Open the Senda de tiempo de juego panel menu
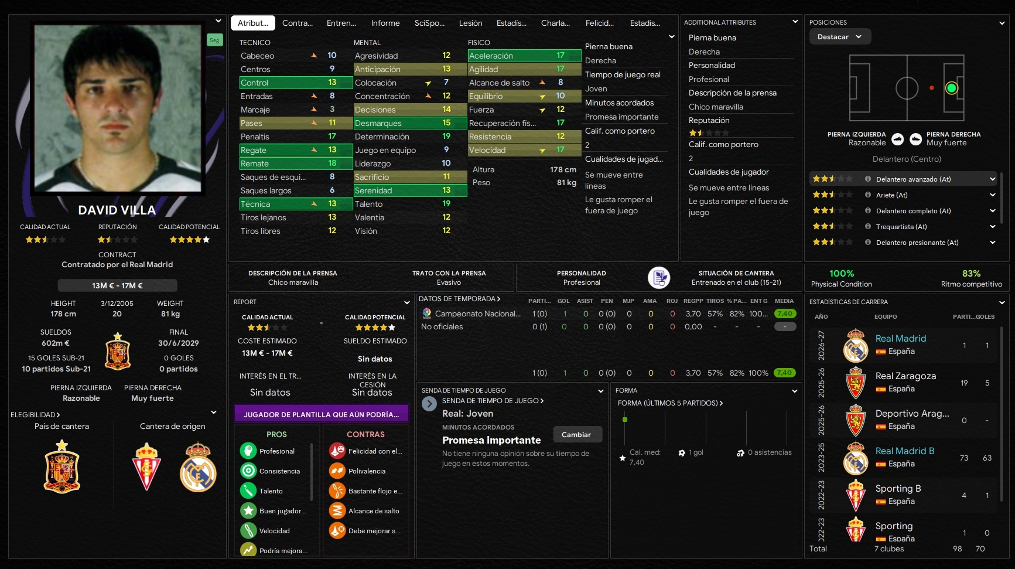Image resolution: width=1015 pixels, height=569 pixels. point(600,391)
